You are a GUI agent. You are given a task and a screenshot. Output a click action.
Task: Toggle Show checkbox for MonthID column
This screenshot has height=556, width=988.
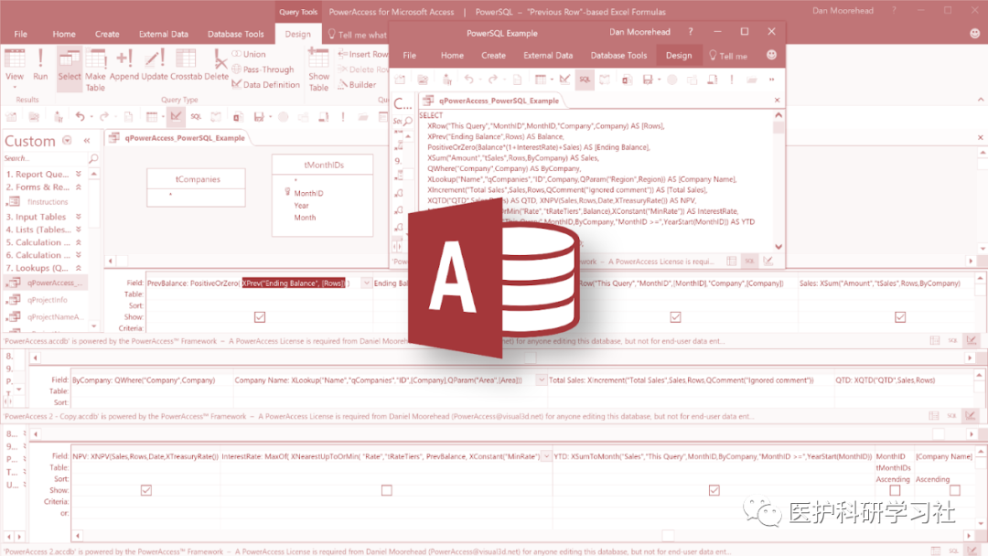point(895,490)
